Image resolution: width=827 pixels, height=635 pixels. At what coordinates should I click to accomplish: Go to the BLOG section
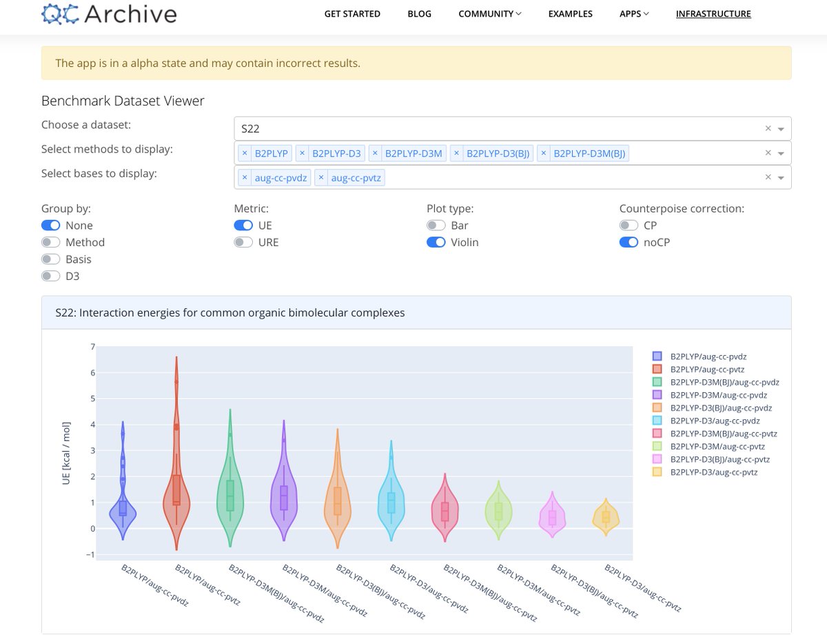click(x=419, y=14)
